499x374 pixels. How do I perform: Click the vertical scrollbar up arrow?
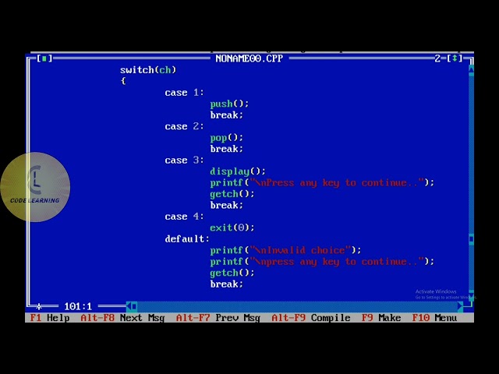coord(471,69)
